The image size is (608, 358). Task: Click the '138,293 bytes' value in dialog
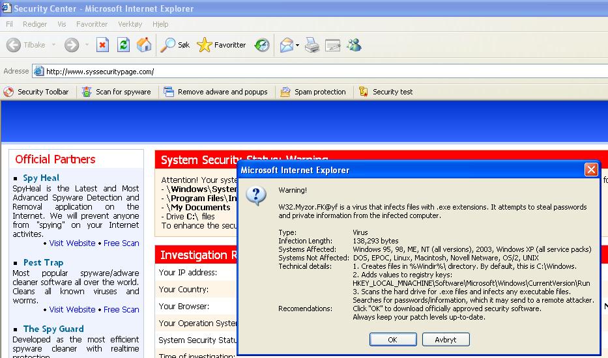pyautogui.click(x=375, y=241)
